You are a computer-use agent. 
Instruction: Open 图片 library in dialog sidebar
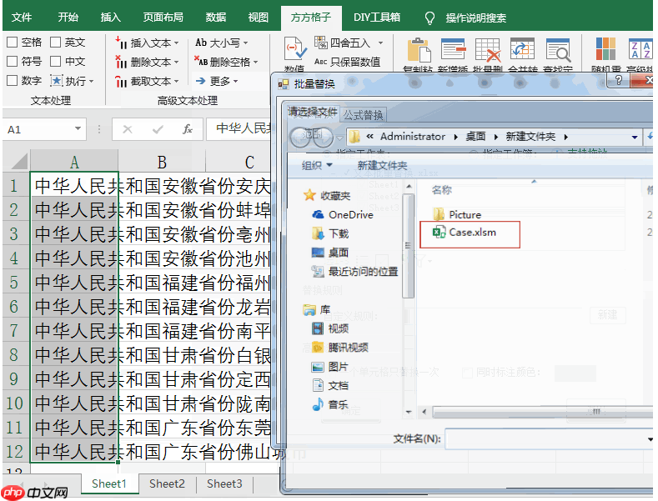click(330, 367)
